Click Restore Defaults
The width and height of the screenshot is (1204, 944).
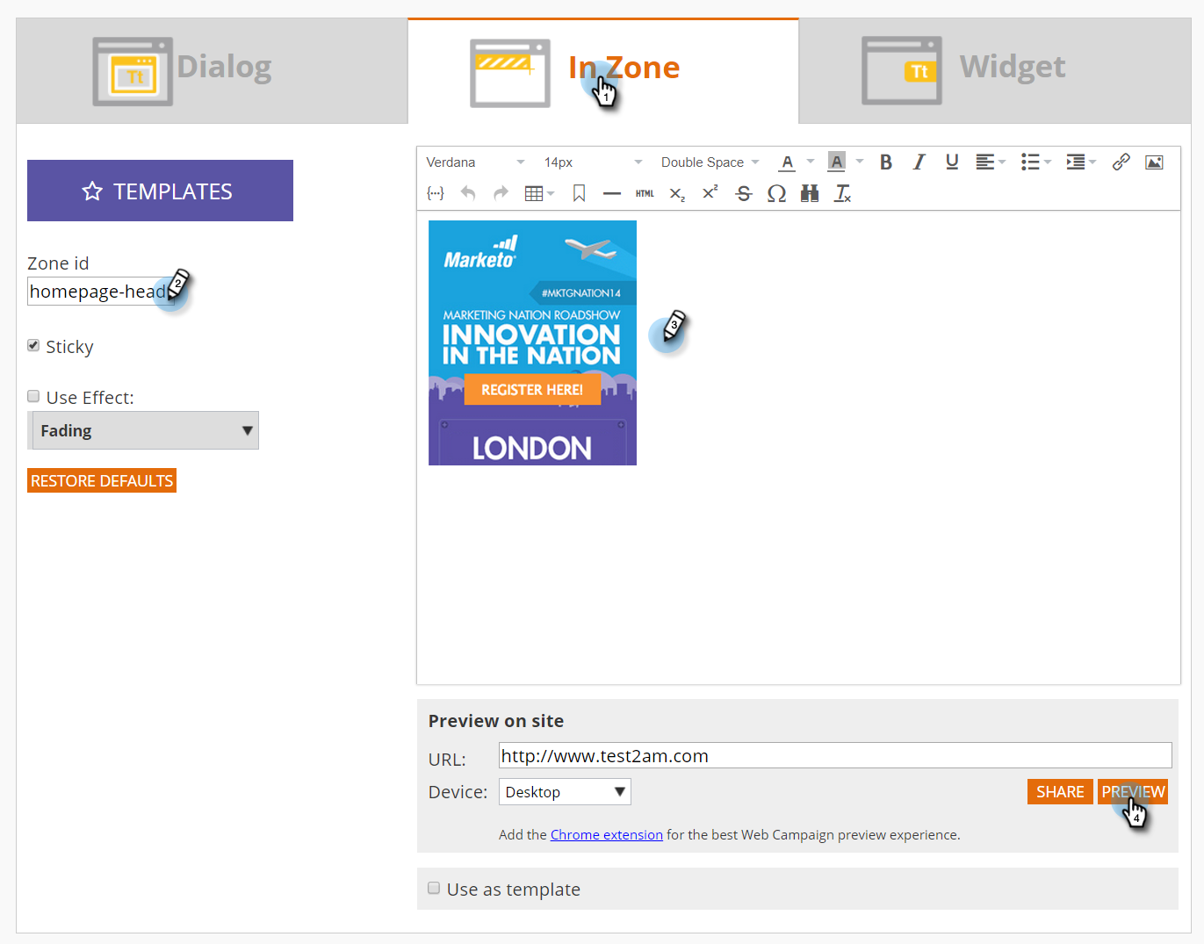102,481
